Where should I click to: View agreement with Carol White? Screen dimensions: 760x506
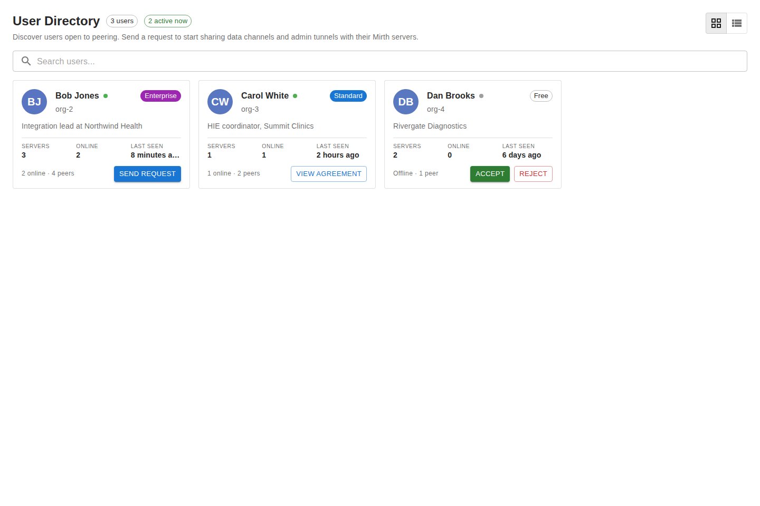point(329,174)
